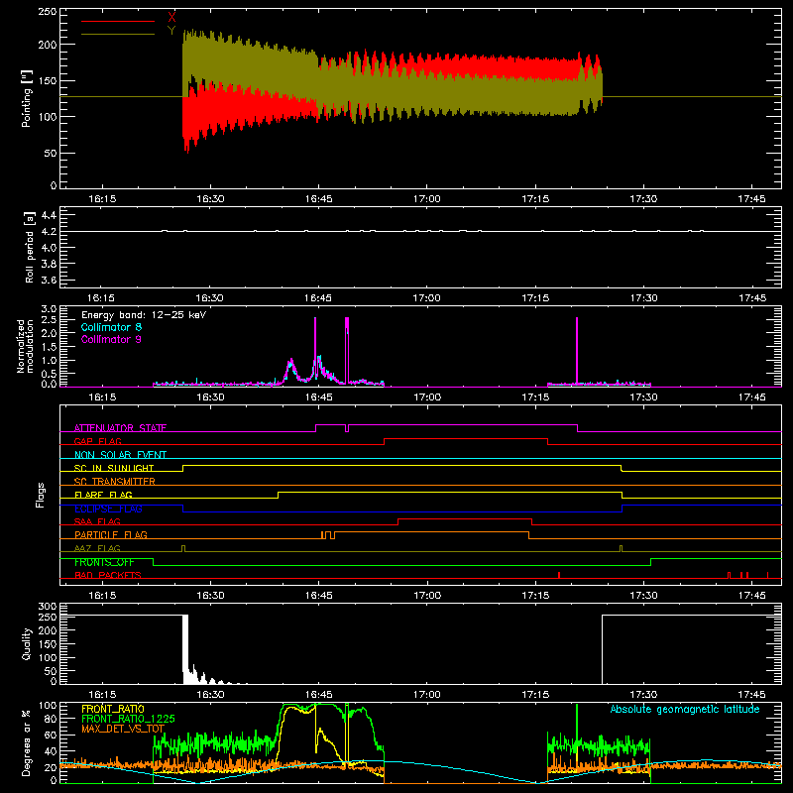
Task: Select the SAA_FLAG label
Action: [x=97, y=521]
